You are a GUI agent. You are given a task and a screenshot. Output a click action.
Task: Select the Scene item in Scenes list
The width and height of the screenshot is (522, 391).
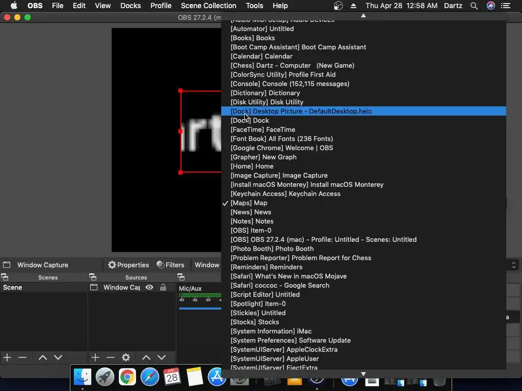44,287
